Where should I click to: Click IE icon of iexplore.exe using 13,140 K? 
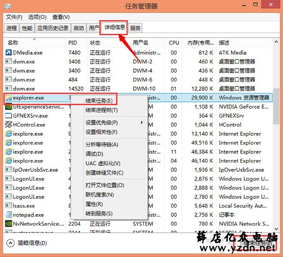pyautogui.click(x=8, y=134)
